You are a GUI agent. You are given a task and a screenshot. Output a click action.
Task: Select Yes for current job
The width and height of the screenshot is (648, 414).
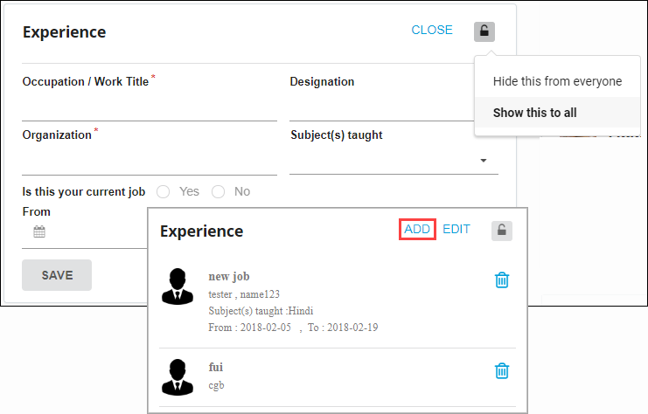pos(163,191)
